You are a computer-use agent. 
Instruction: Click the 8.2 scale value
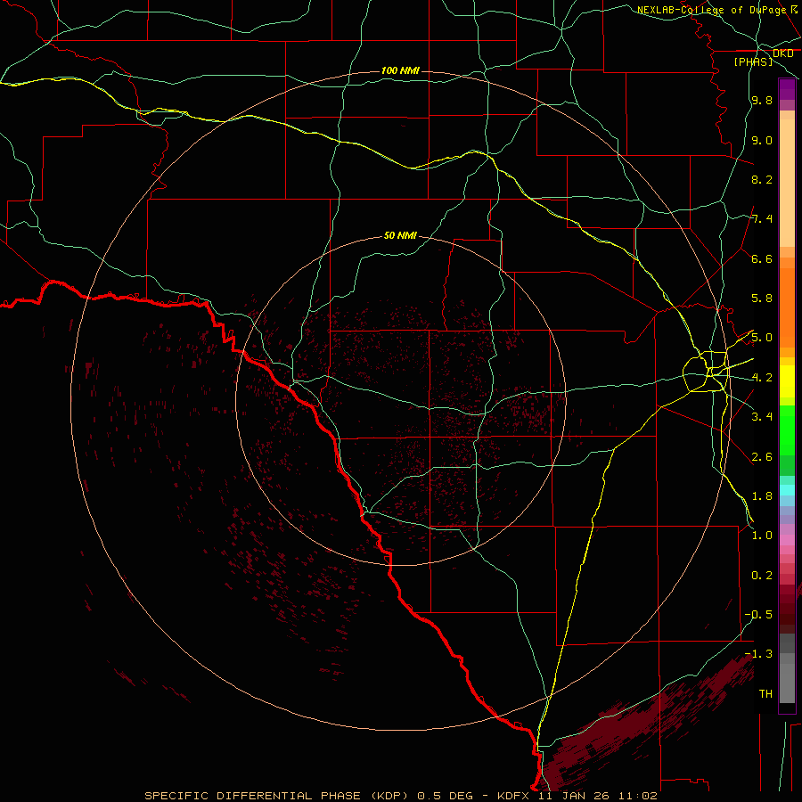(x=762, y=180)
